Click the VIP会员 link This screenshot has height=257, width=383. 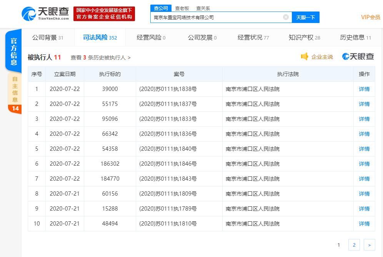pyautogui.click(x=370, y=17)
